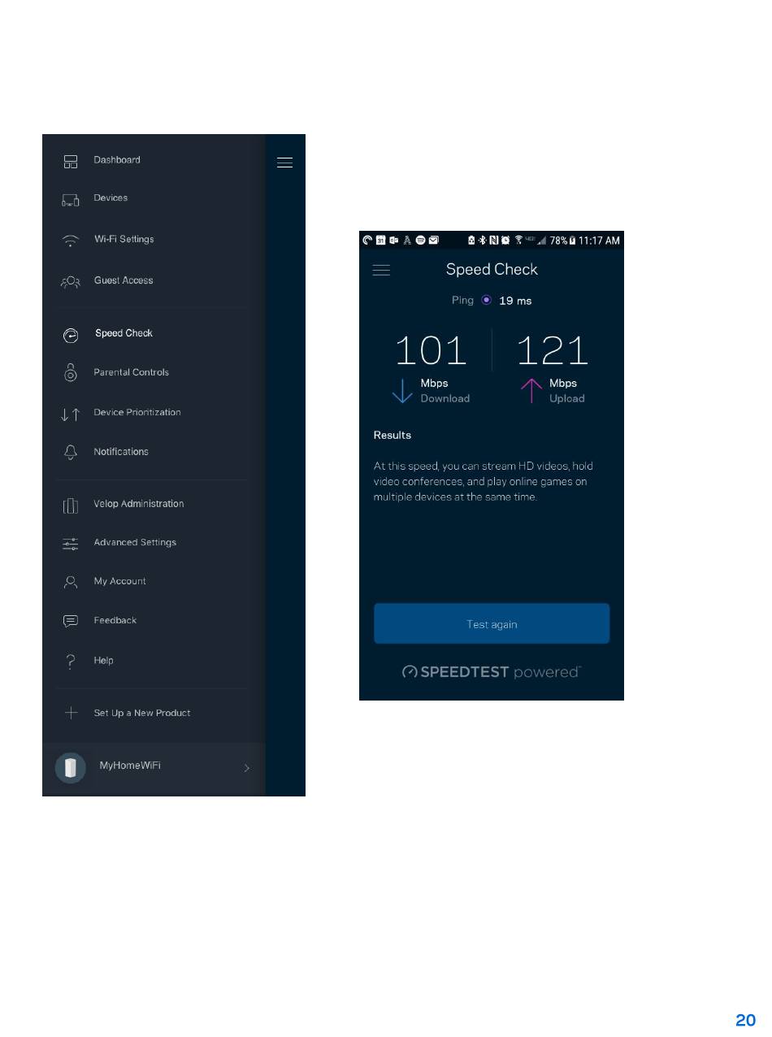Click the My Account person icon
This screenshot has width=772, height=1037.
(x=71, y=582)
